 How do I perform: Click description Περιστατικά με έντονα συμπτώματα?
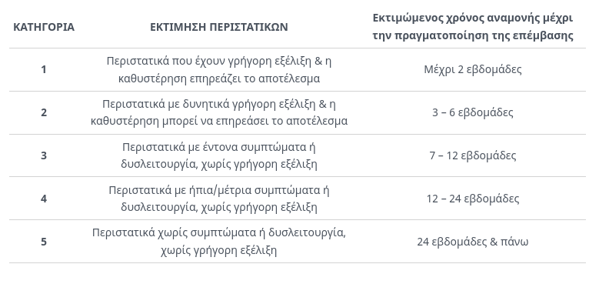coord(219,155)
